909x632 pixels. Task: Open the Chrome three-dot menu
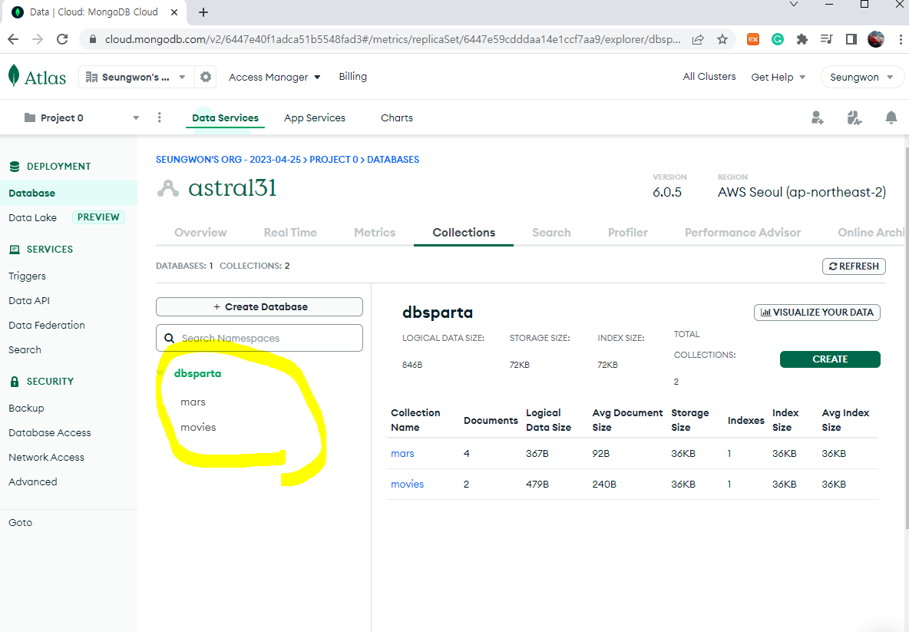(900, 39)
